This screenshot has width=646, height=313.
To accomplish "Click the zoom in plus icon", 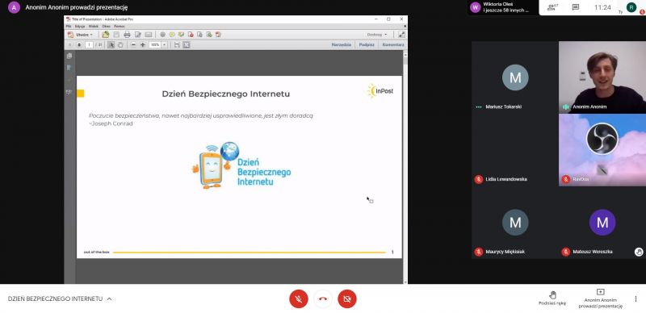I will (x=143, y=44).
